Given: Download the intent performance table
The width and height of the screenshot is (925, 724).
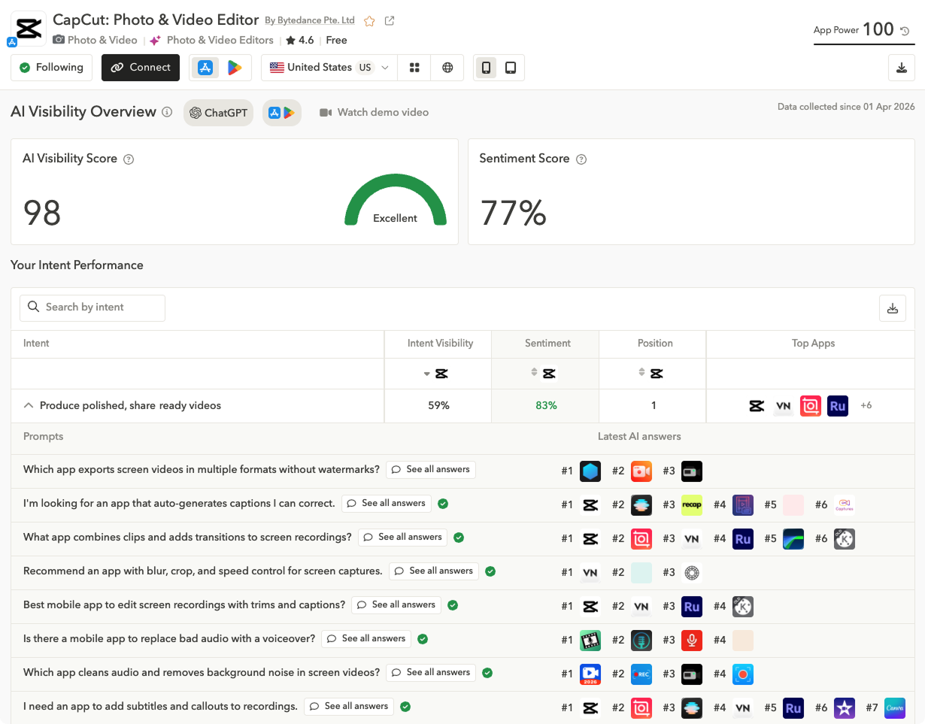Looking at the screenshot, I should pos(893,308).
